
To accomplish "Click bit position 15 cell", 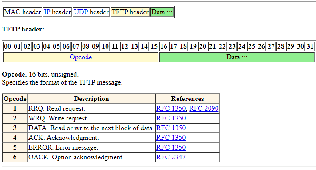I will (154, 46).
